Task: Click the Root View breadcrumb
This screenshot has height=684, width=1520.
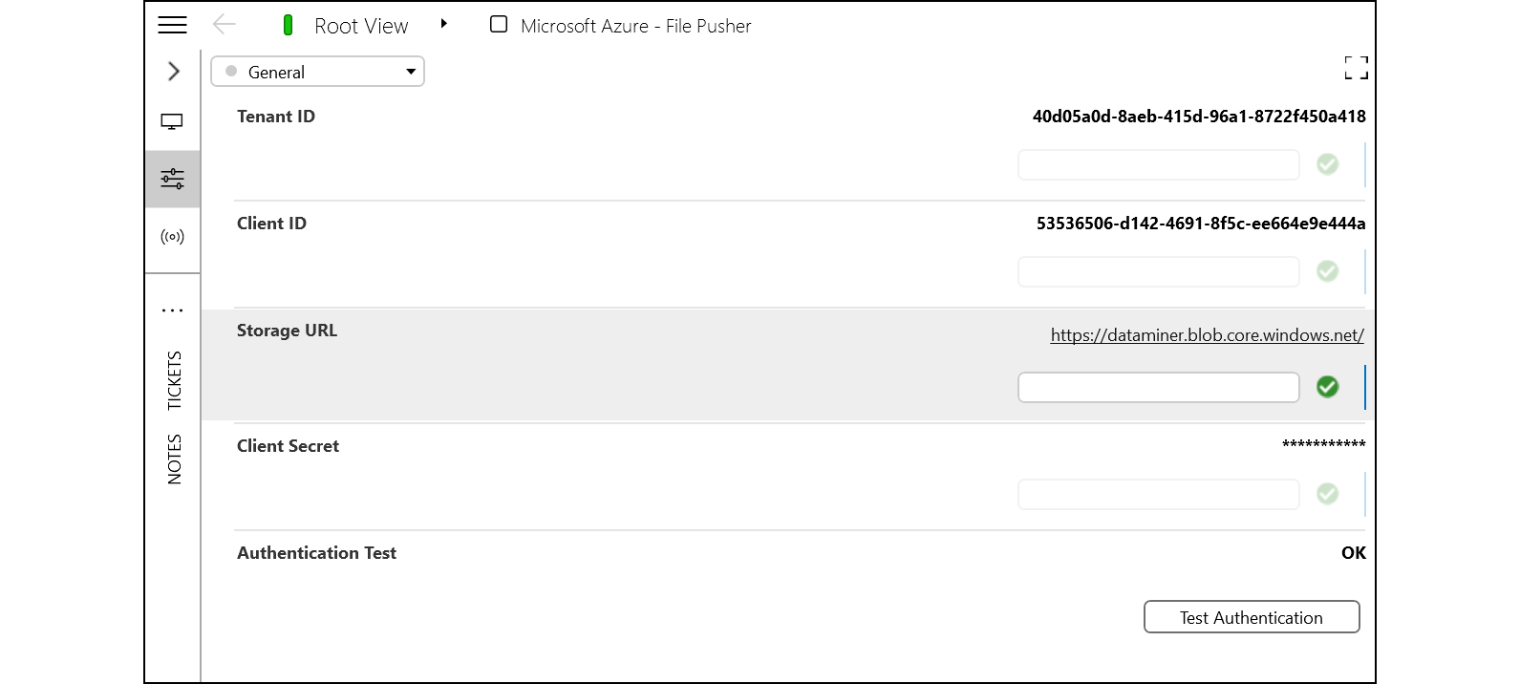Action: (360, 26)
